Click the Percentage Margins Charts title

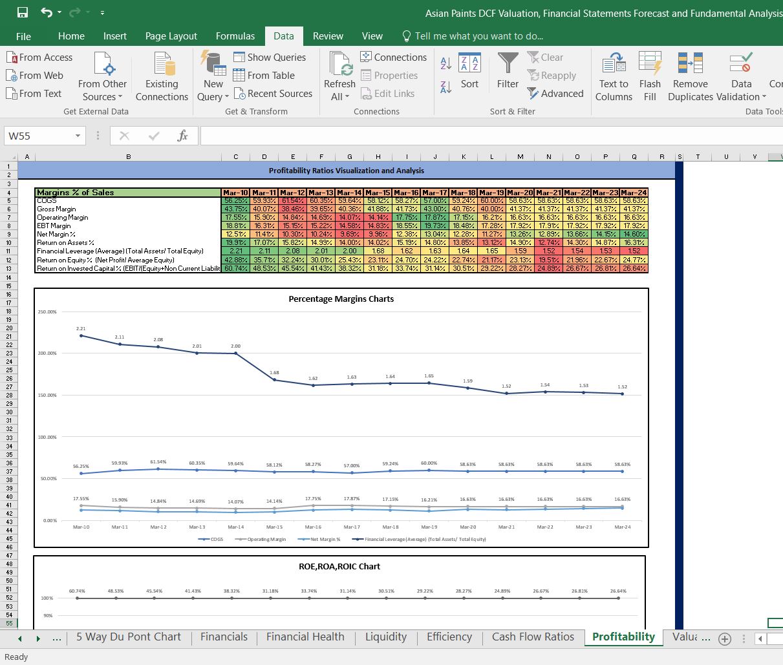coord(341,299)
